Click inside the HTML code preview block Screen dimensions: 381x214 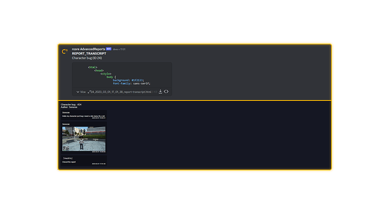click(122, 76)
